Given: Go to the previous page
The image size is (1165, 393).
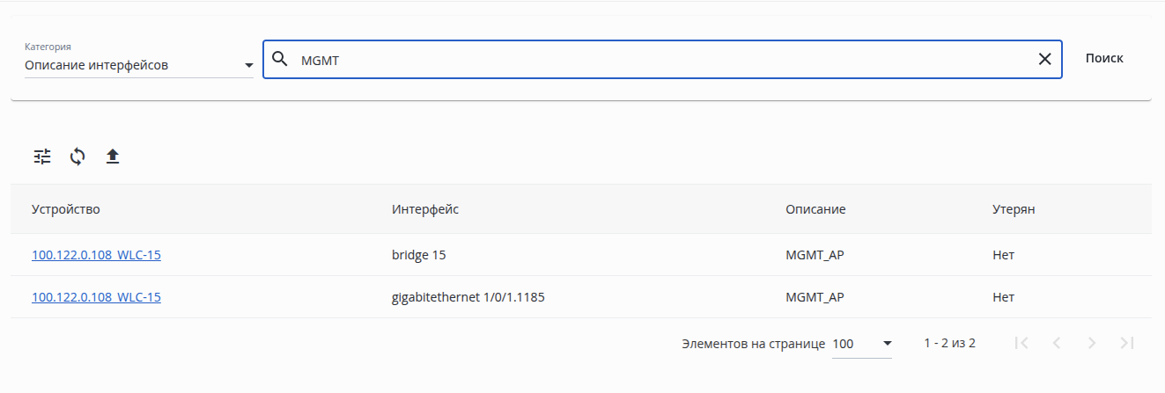Looking at the screenshot, I should pyautogui.click(x=1057, y=343).
